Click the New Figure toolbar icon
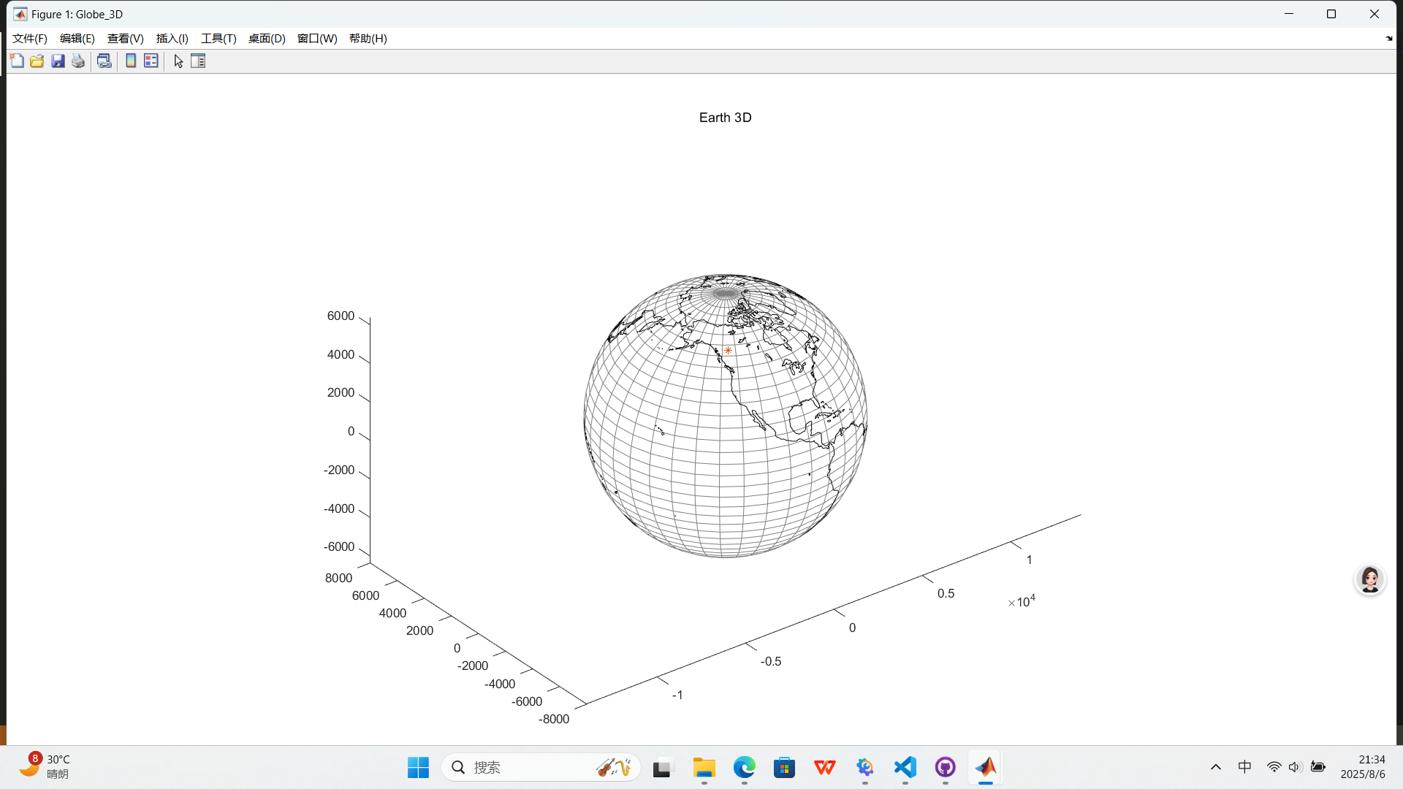Image resolution: width=1403 pixels, height=789 pixels. pos(17,61)
